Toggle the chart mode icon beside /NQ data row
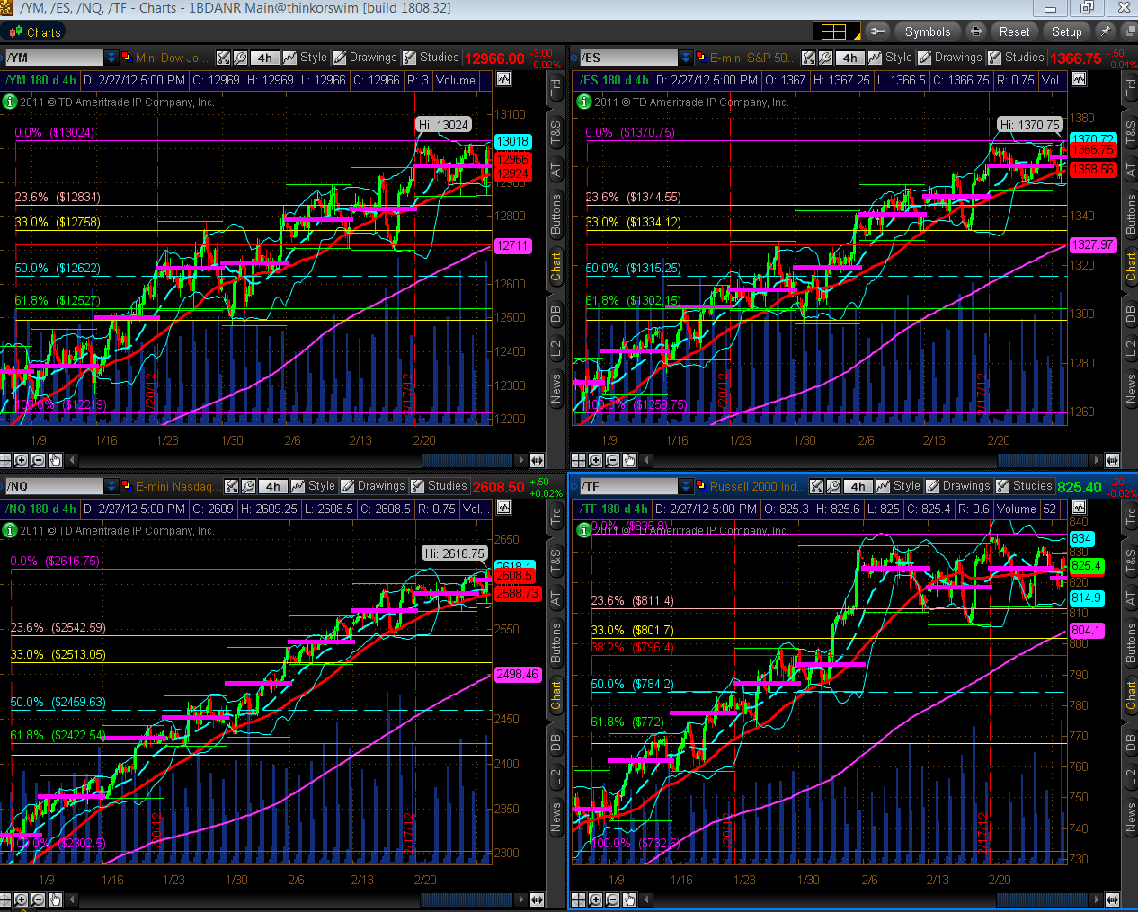The image size is (1138, 912). [503, 508]
